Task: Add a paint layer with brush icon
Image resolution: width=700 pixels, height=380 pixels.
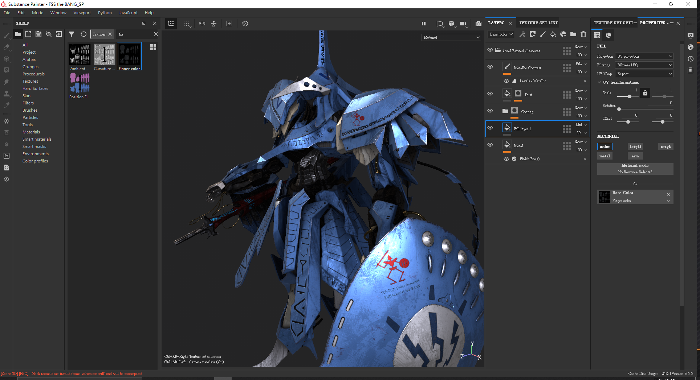Action: [543, 34]
